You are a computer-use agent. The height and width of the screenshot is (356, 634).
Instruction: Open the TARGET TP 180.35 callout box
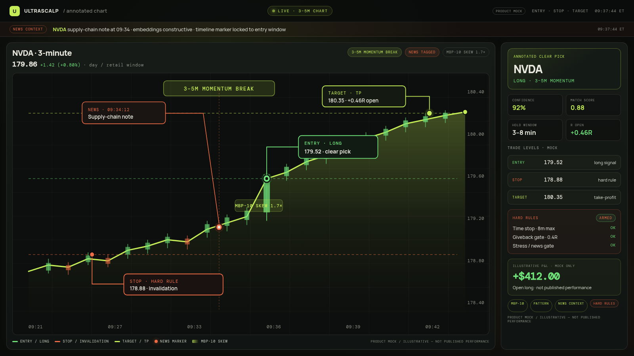(x=364, y=97)
